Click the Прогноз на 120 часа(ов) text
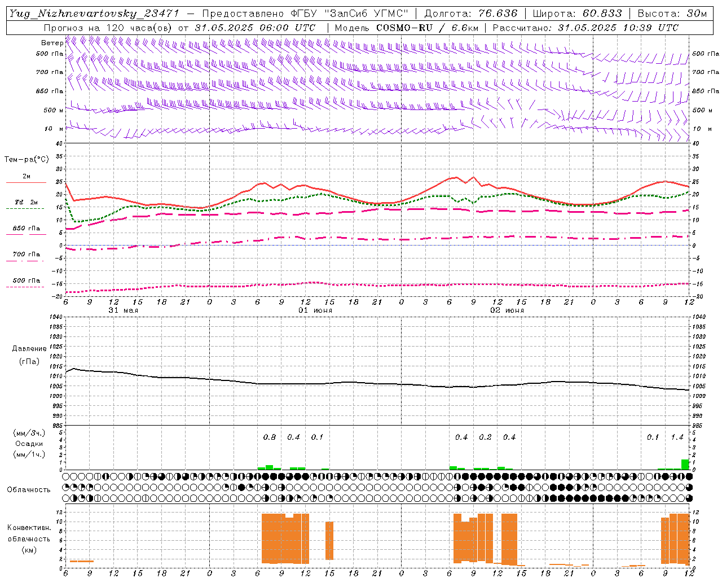 tap(108, 28)
